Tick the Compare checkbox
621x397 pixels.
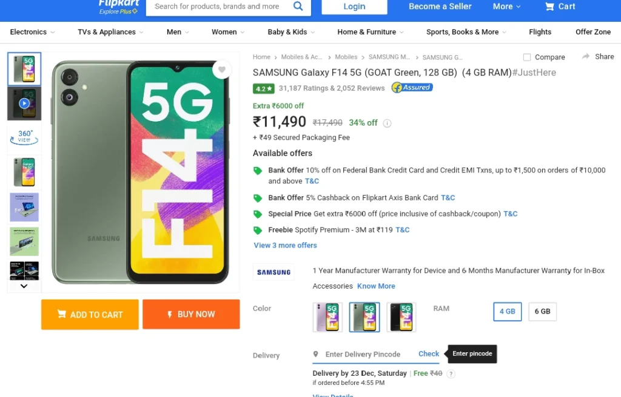tap(527, 57)
